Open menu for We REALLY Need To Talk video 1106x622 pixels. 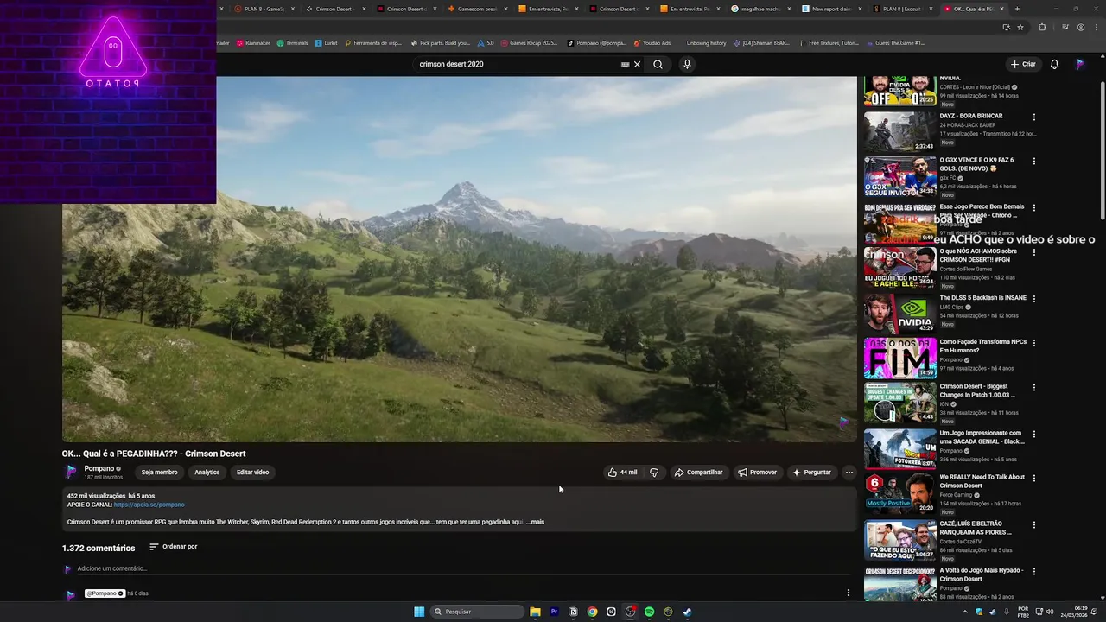click(1034, 478)
